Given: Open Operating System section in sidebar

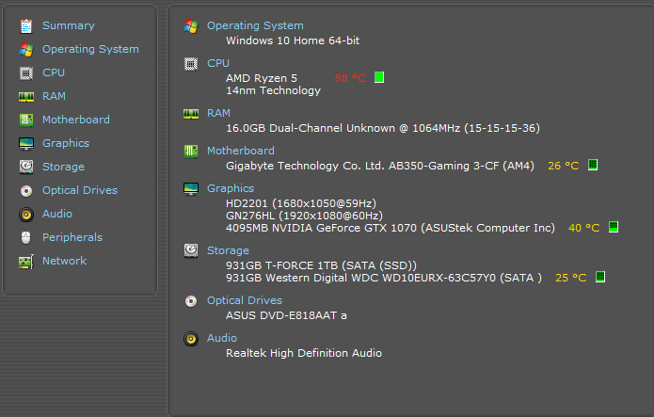Looking at the screenshot, I should pyautogui.click(x=90, y=49).
